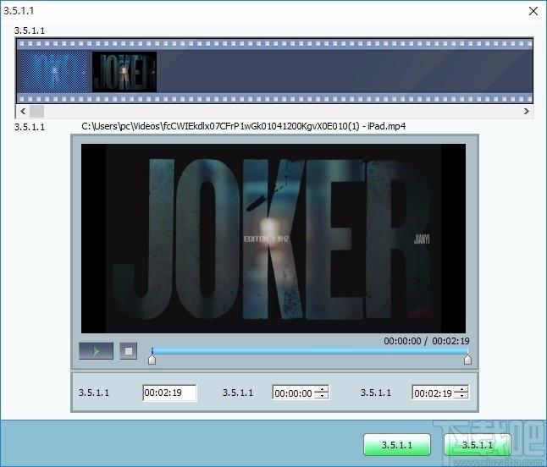Click the right trim end marker
Viewport: 547px width, 467px height.
(x=467, y=360)
